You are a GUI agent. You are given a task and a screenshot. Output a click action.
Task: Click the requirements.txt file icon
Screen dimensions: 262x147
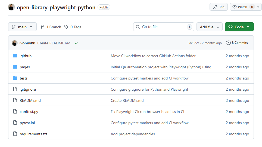tap(15, 134)
